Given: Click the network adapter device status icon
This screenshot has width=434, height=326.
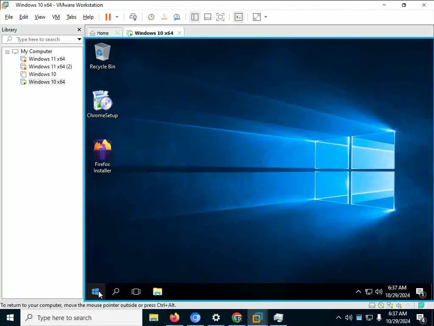Looking at the screenshot, I should pyautogui.click(x=390, y=306).
